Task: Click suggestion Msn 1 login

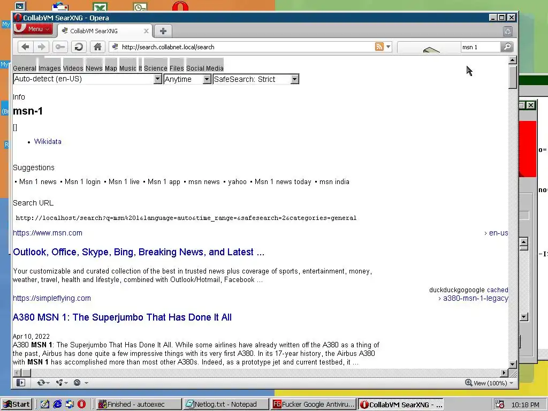Action: tap(82, 182)
